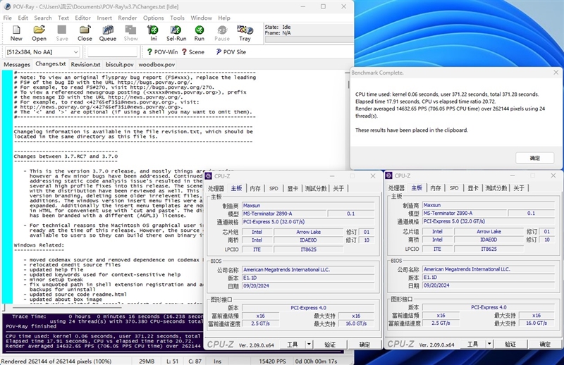The width and height of the screenshot is (564, 365).
Task: Click 验证 button in left CPU-Z
Action: click(x=330, y=345)
